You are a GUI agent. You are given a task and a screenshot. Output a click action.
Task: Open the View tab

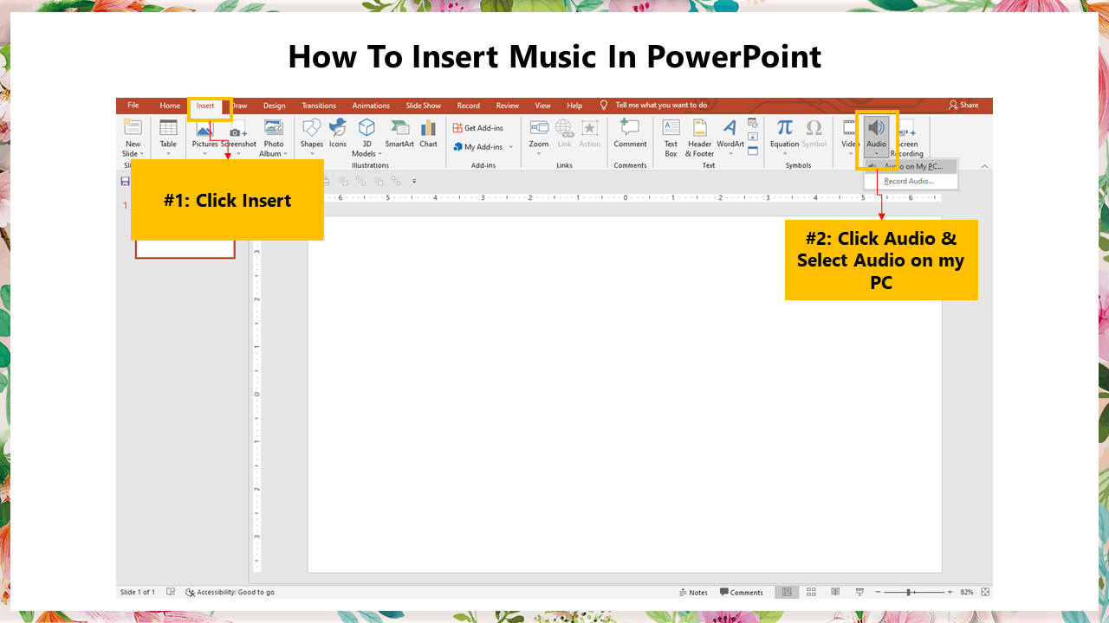click(x=543, y=106)
